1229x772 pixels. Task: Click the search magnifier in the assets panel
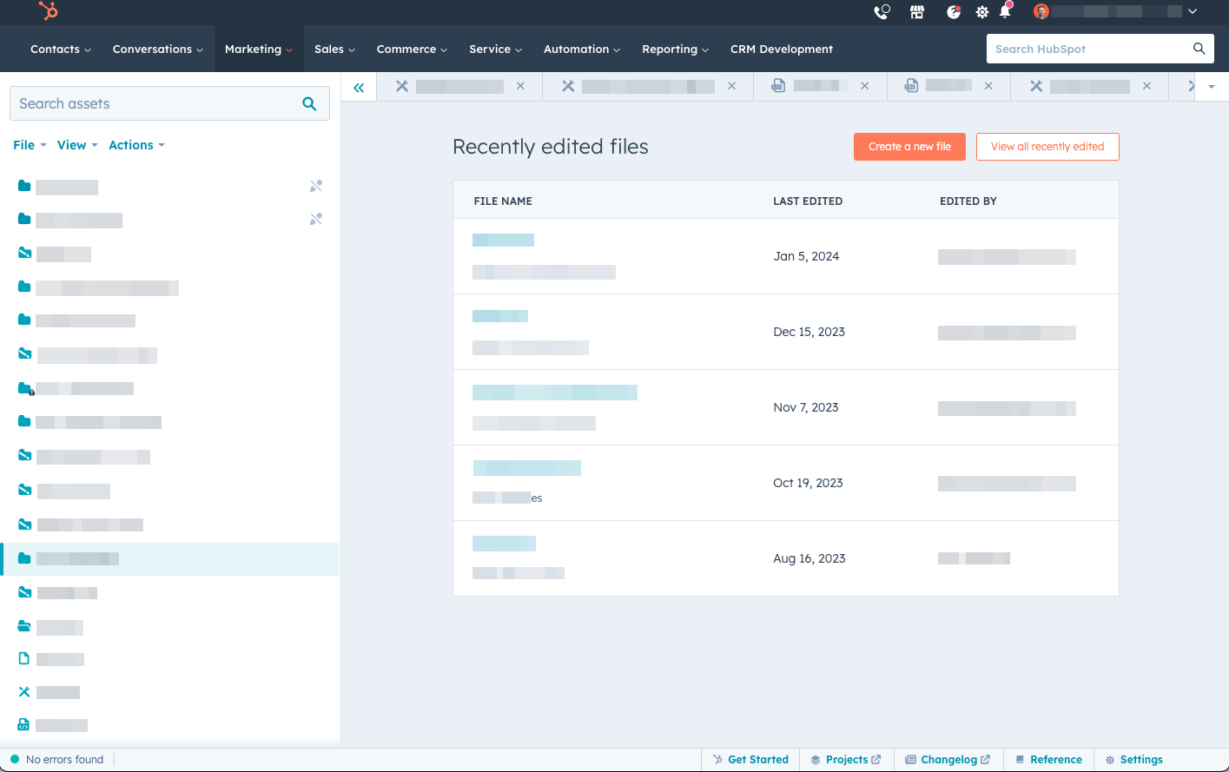coord(309,102)
